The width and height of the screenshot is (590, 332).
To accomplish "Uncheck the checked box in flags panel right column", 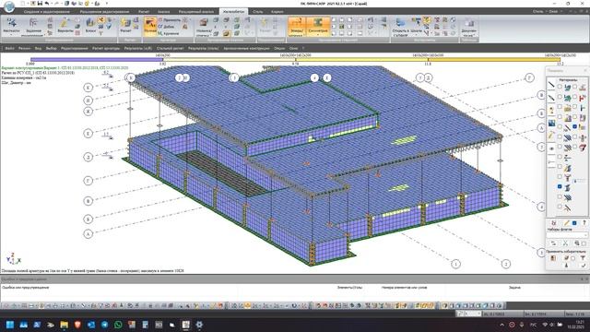I will pos(574,126).
